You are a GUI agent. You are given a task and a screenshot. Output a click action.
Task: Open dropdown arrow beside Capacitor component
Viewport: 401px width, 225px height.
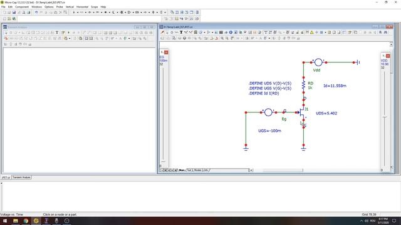click(x=93, y=12)
